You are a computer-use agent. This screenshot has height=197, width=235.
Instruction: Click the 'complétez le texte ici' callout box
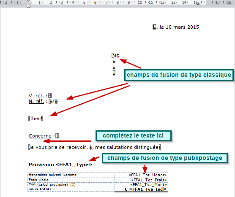click(134, 136)
